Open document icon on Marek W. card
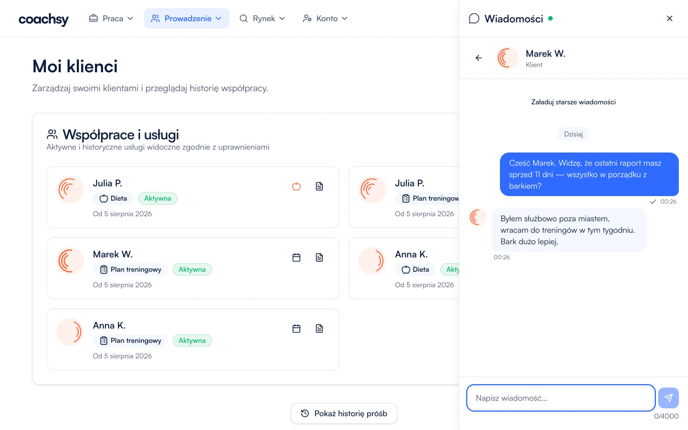688x430 pixels. coord(319,258)
